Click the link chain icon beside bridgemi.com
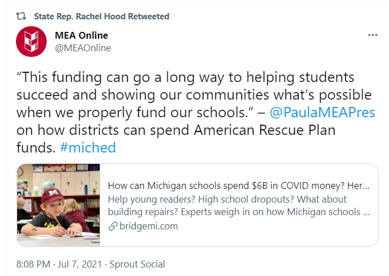This screenshot has width=389, height=276. pos(113,226)
